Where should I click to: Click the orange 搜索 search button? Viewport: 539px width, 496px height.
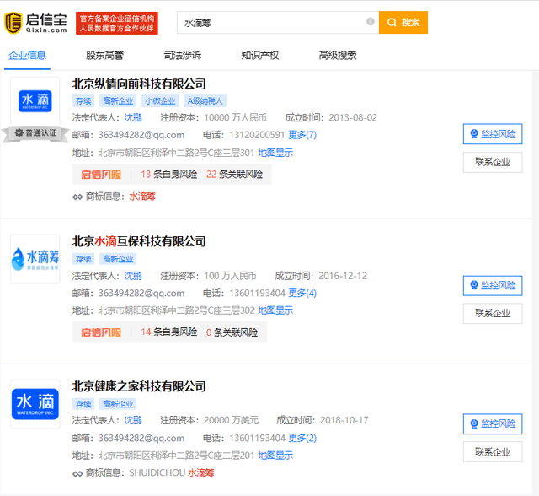(403, 23)
